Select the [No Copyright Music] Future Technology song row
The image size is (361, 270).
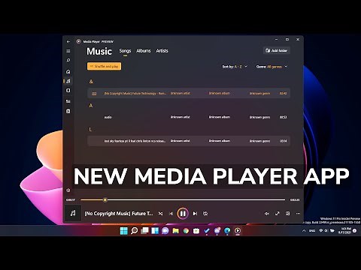click(189, 93)
